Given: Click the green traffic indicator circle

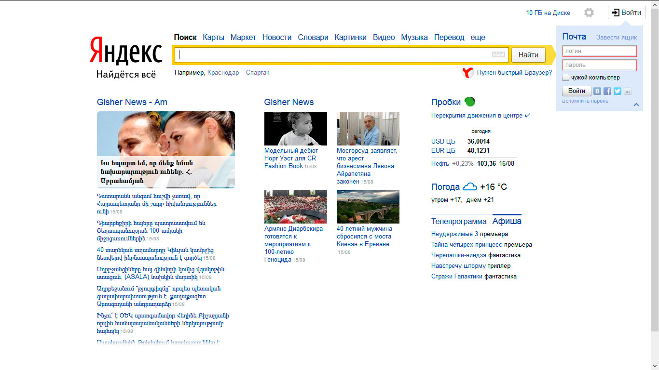Looking at the screenshot, I should pos(469,102).
